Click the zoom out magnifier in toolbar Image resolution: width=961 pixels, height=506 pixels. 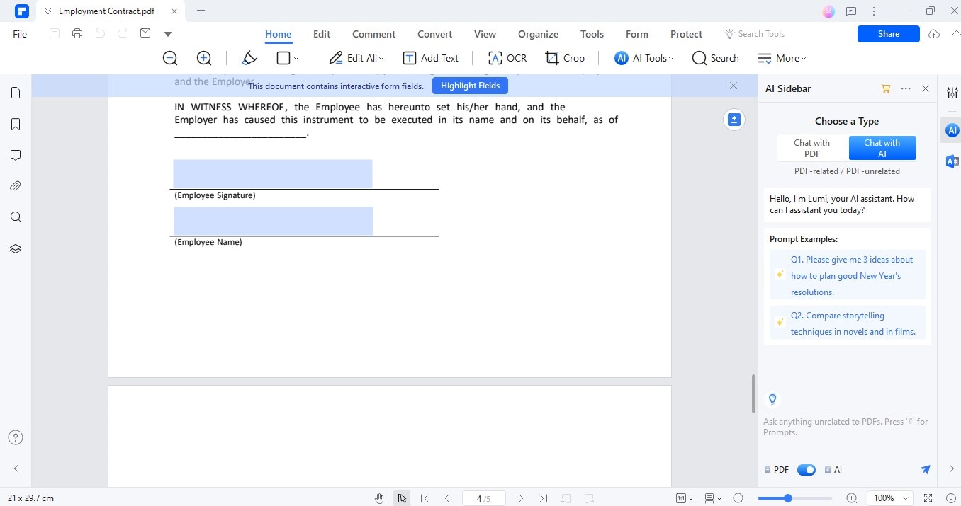tap(170, 58)
